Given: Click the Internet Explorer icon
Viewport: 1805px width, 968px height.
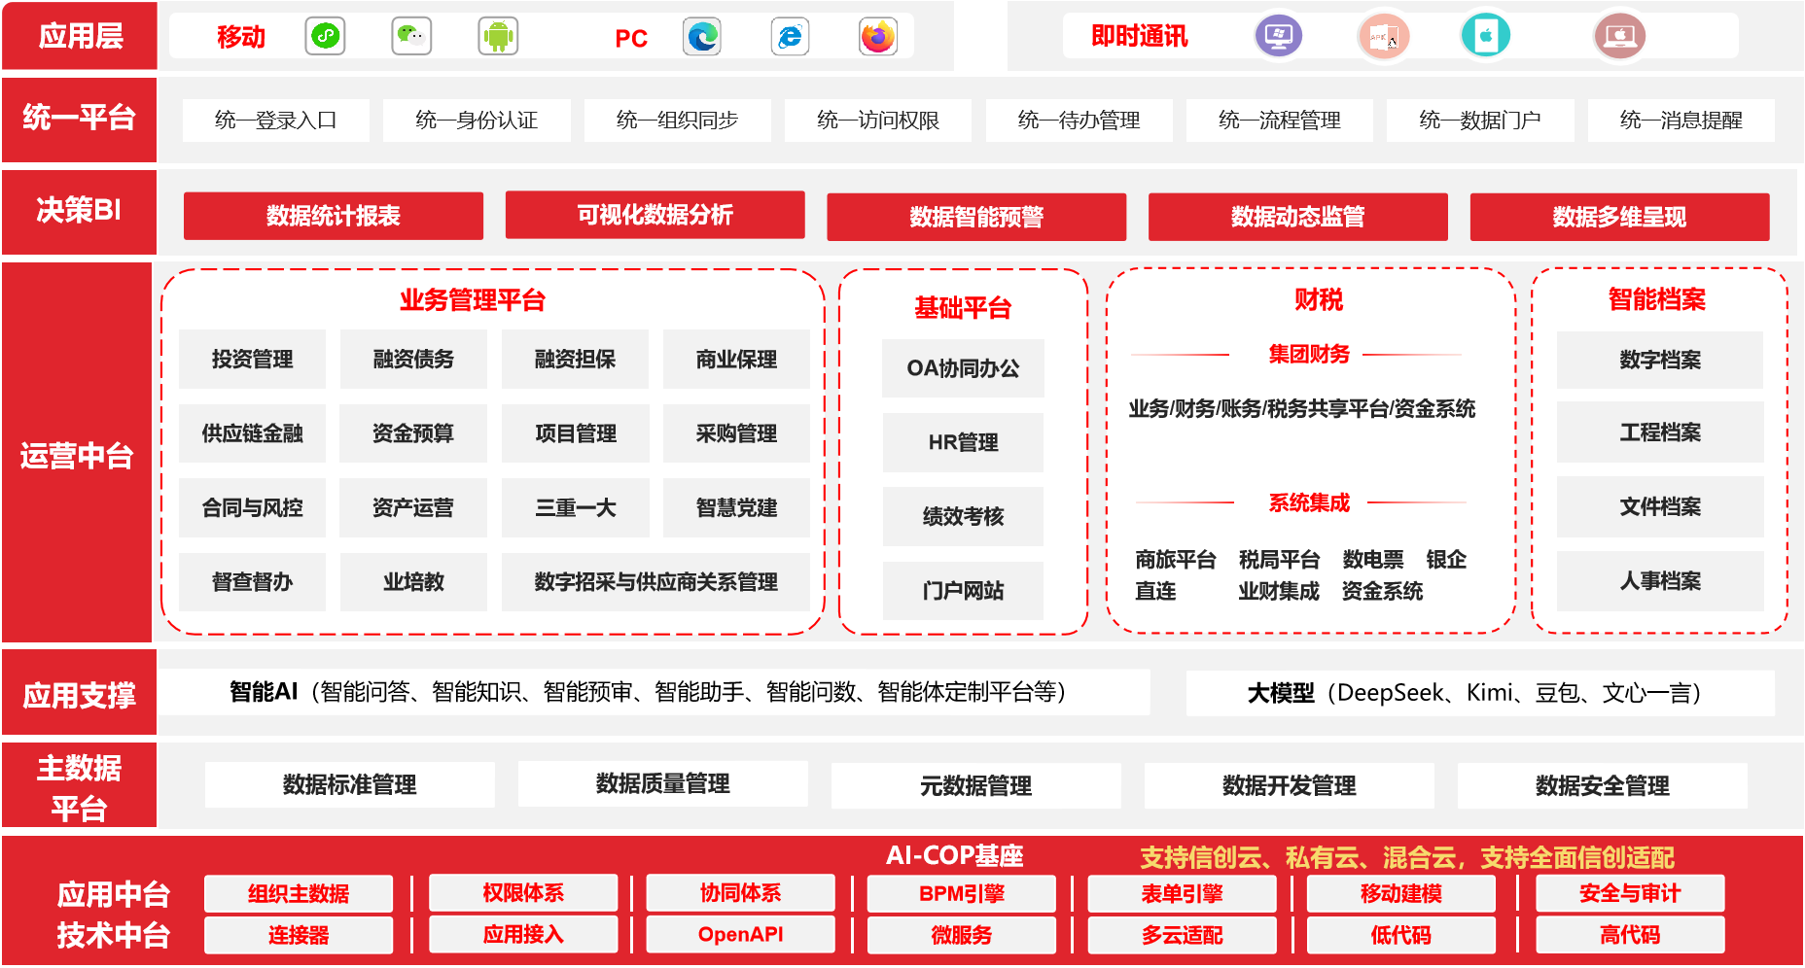Looking at the screenshot, I should (x=790, y=37).
